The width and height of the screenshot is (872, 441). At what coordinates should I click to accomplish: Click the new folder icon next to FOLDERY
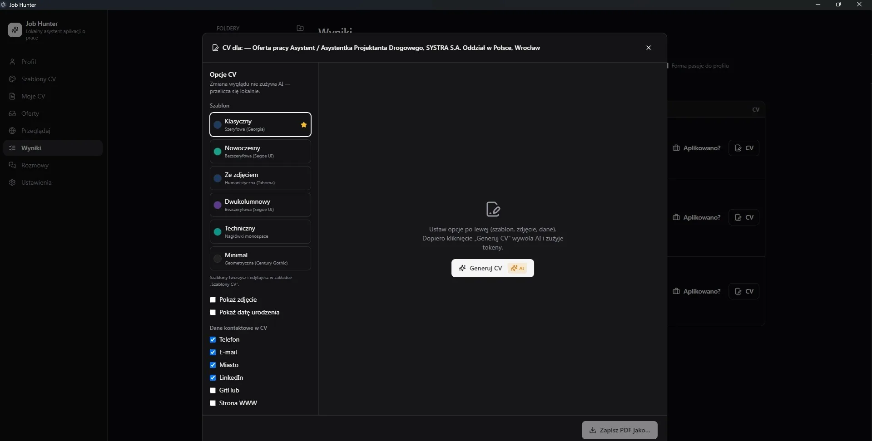tap(300, 28)
